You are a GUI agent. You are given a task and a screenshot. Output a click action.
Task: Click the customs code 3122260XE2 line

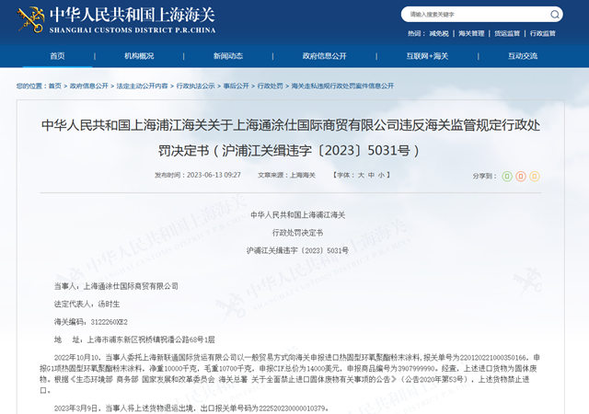pos(91,322)
